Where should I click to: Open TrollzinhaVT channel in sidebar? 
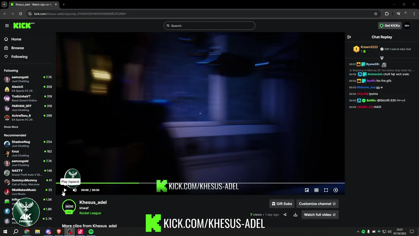tap(28, 98)
